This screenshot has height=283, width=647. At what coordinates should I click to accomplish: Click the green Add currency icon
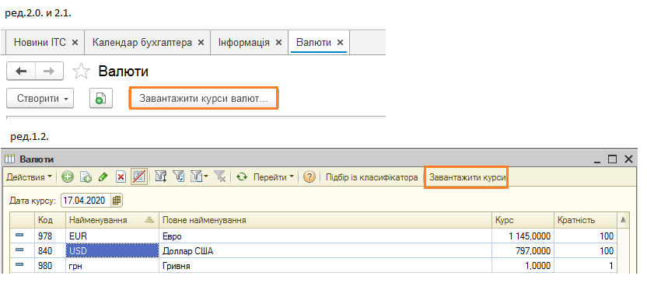click(68, 177)
